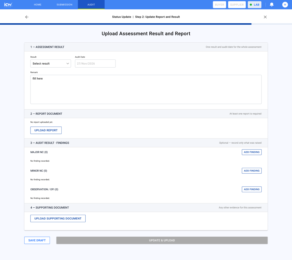Click the UPLOAD REPORT button
Screen dimensions: 292x260
(x=46, y=130)
